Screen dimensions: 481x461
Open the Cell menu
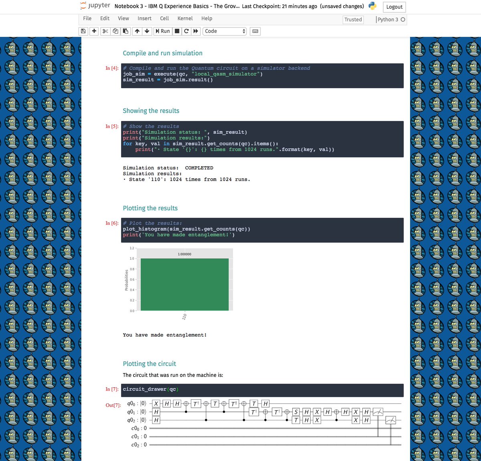tap(164, 18)
